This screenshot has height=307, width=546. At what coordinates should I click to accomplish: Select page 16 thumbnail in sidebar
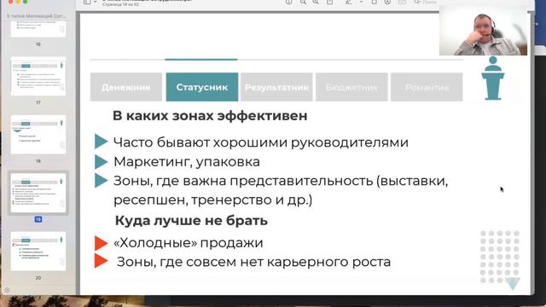tap(38, 28)
